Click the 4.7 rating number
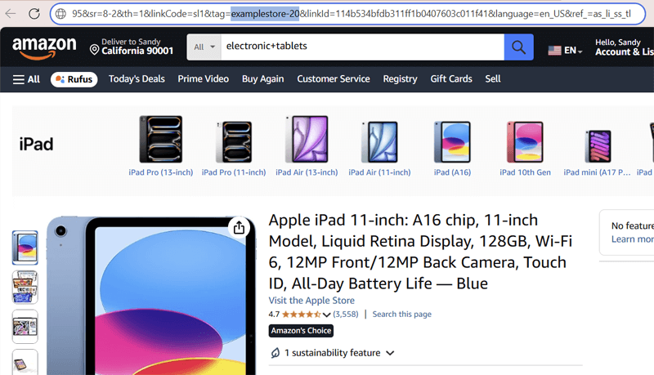654x375 pixels. coord(274,315)
